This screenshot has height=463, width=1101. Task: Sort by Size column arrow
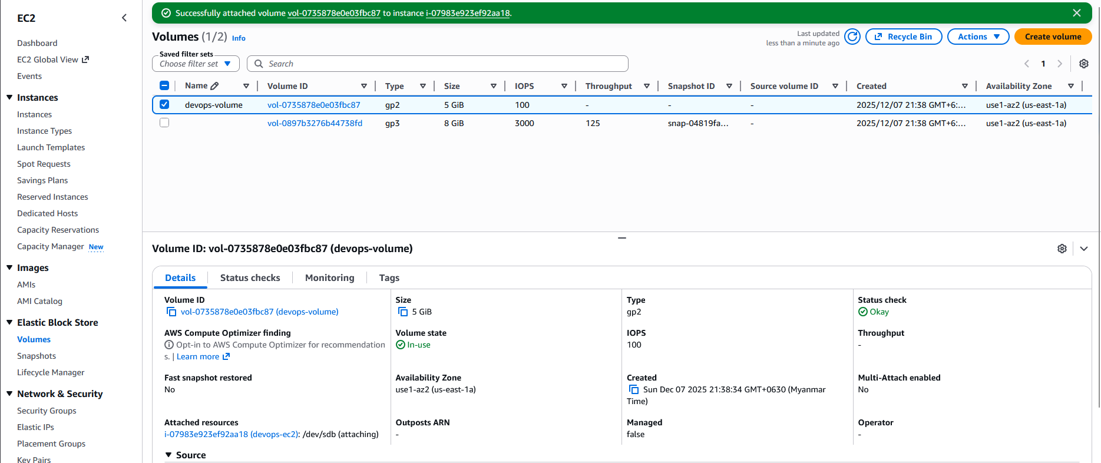pyautogui.click(x=494, y=86)
